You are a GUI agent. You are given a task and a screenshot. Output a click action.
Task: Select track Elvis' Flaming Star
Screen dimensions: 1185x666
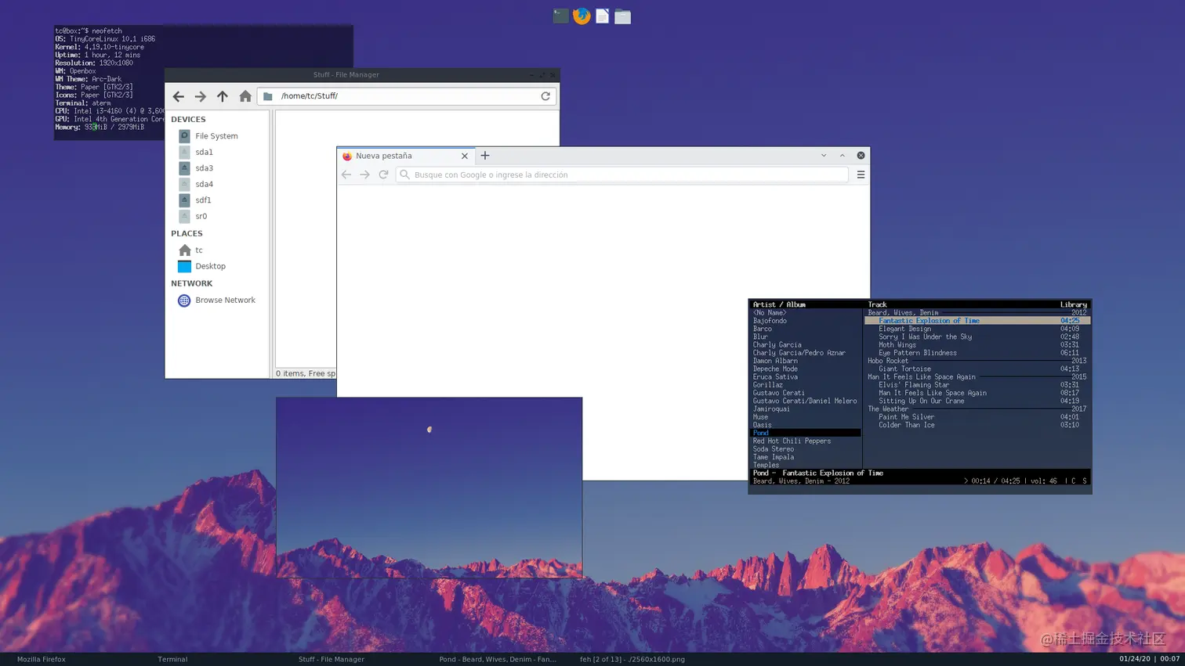tap(913, 385)
